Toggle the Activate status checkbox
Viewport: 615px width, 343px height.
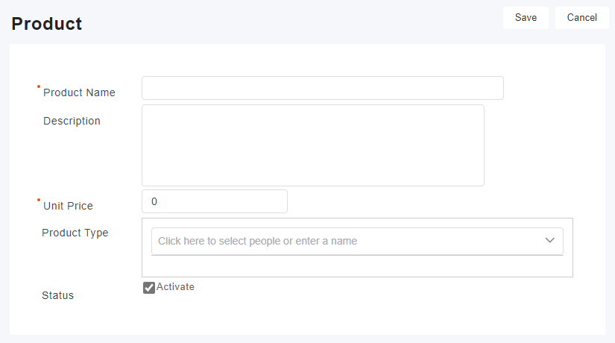149,288
